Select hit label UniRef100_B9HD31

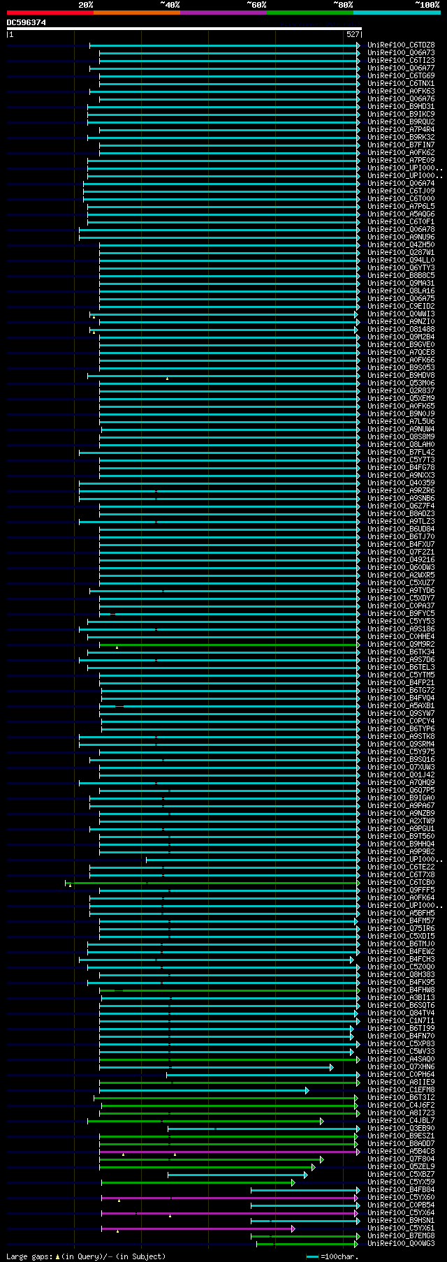(401, 106)
